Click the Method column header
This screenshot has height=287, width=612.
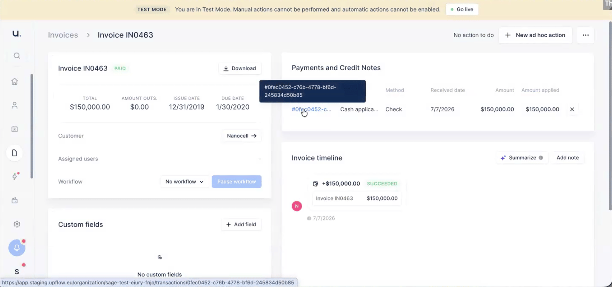click(395, 90)
